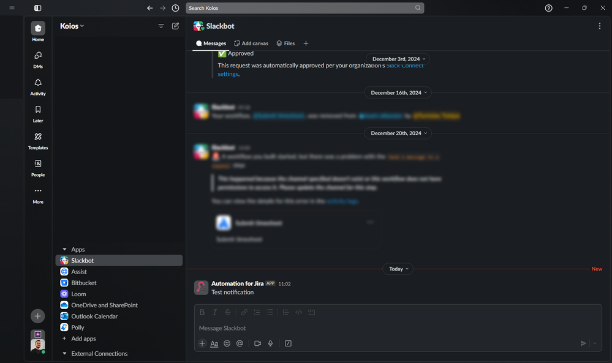Open the Koios workspace dropdown
This screenshot has height=363, width=612.
tap(72, 26)
